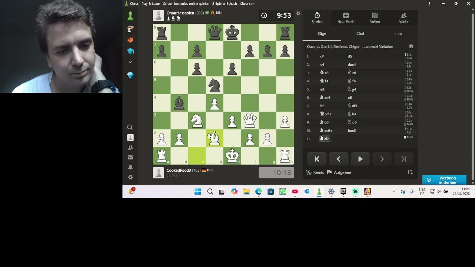Open the Learn graduation cap icon
The width and height of the screenshot is (475, 267).
click(x=130, y=51)
